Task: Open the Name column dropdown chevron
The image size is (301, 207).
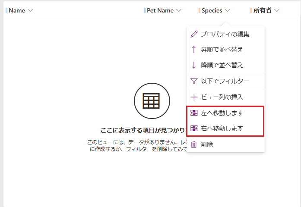Action: tap(30, 10)
